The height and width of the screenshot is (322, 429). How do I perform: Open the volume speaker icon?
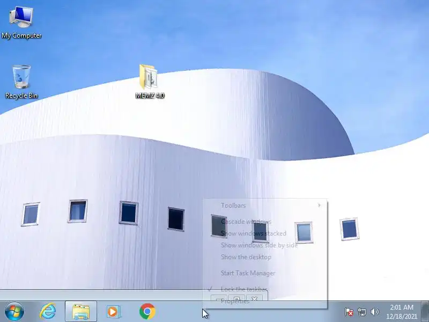(374, 312)
